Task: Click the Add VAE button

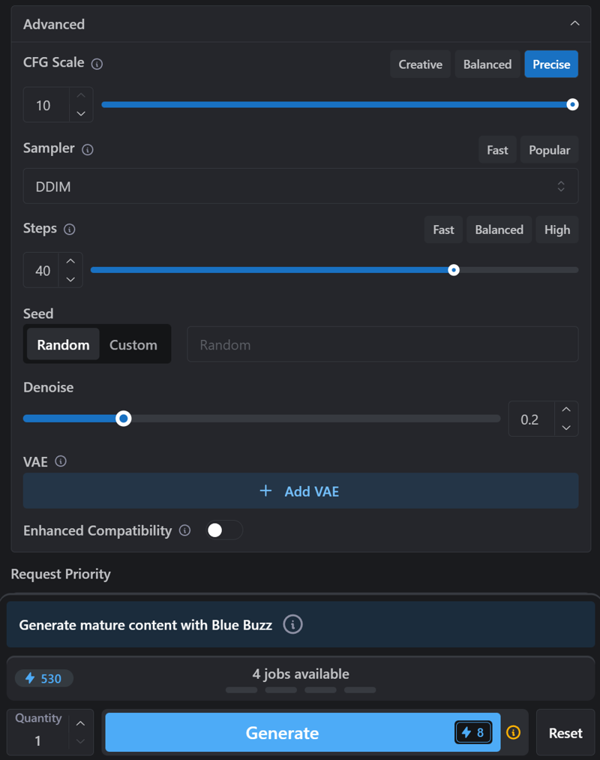Action: [x=300, y=491]
